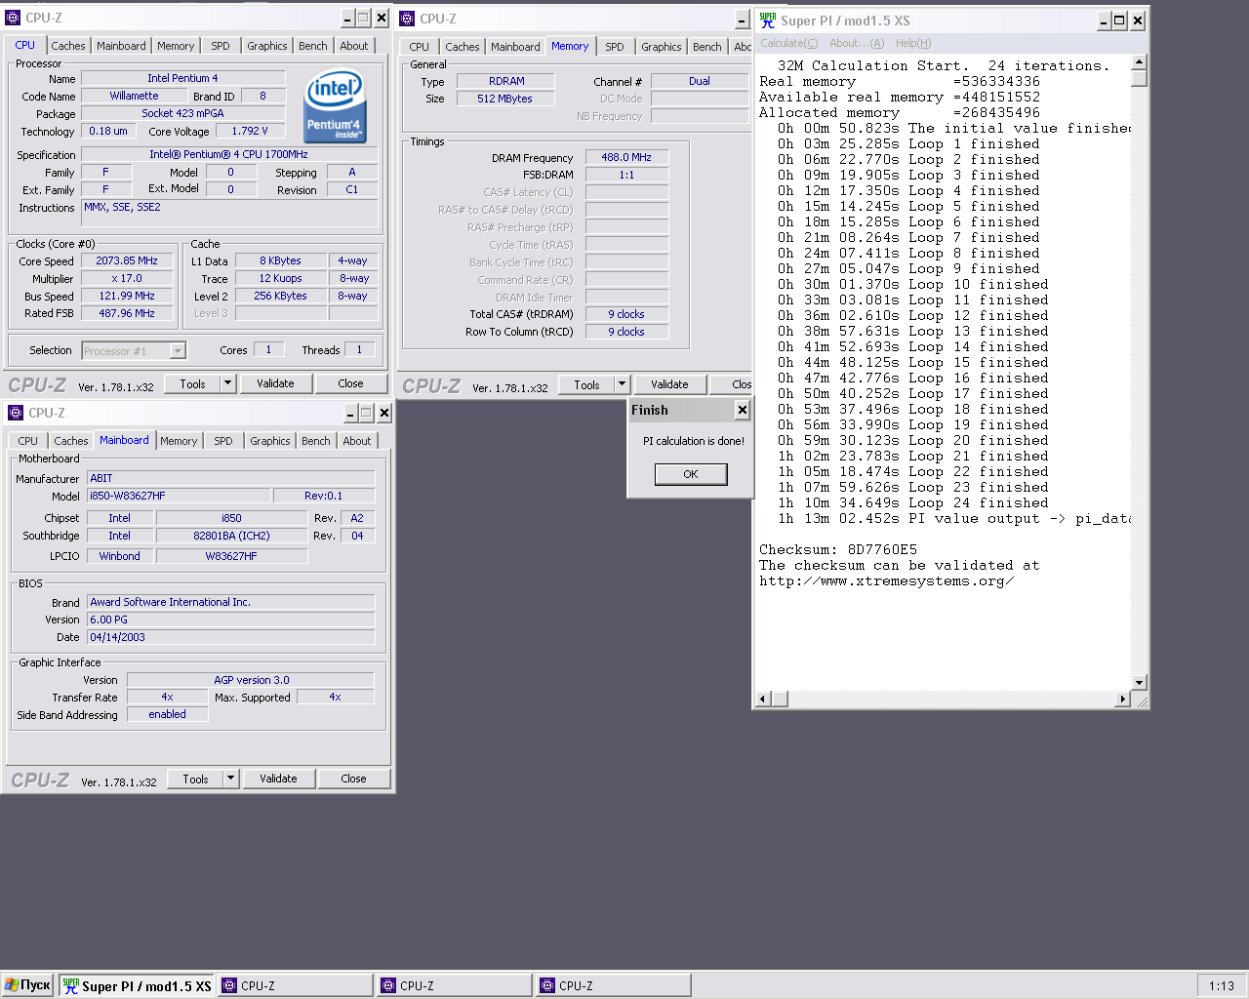This screenshot has height=999, width=1249.
Task: Click the Core Speed value 2073.85 MHz
Action: pyautogui.click(x=127, y=260)
